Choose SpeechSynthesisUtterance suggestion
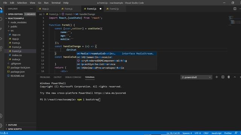The image size is (241, 135). click(x=117, y=64)
